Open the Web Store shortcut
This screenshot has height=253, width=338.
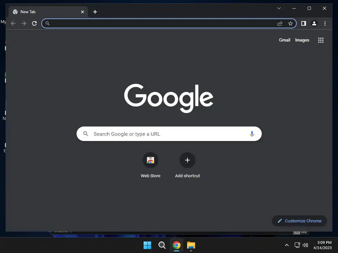coord(151,165)
